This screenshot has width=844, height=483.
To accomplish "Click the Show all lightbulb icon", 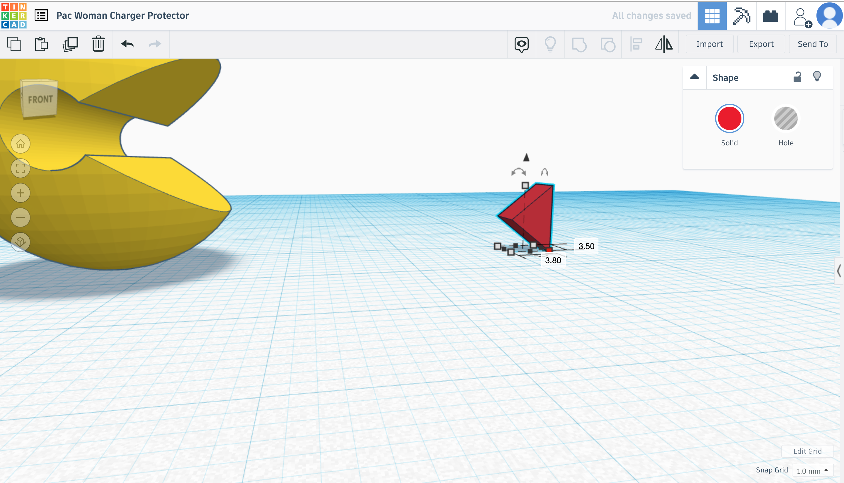I will [550, 44].
